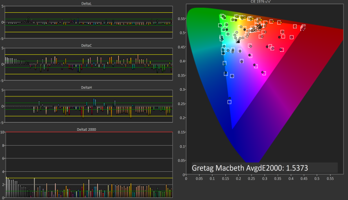Screen dimensions: 348x200
Task: Click the DeltaE 2000 chart title
Action: 86,129
